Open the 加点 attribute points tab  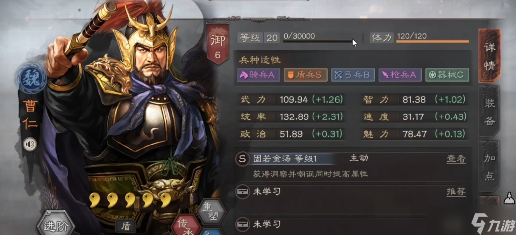point(489,166)
